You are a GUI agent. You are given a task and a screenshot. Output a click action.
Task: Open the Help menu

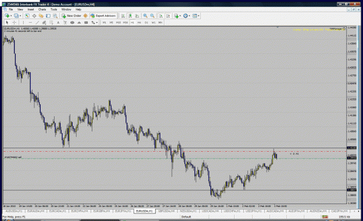tap(78, 9)
